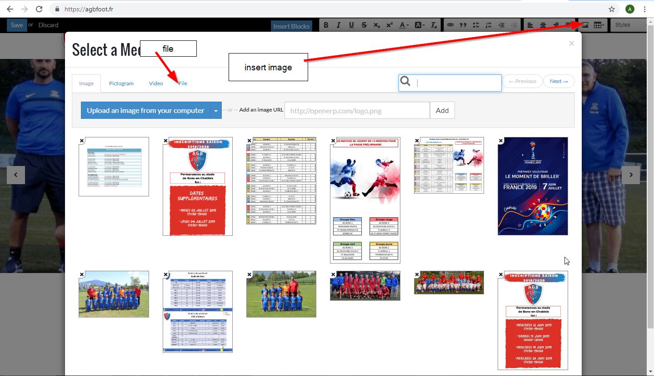Click the insert link chain icon
Viewport: 654px width, 376px height.
point(450,25)
